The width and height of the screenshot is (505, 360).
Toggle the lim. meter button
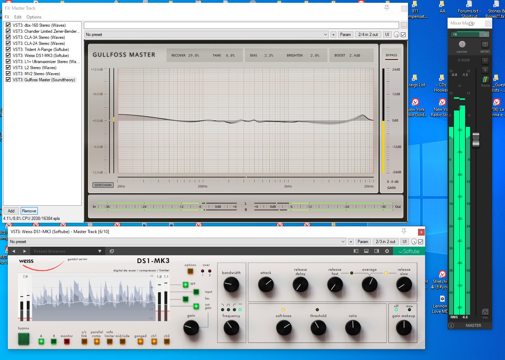(185, 299)
